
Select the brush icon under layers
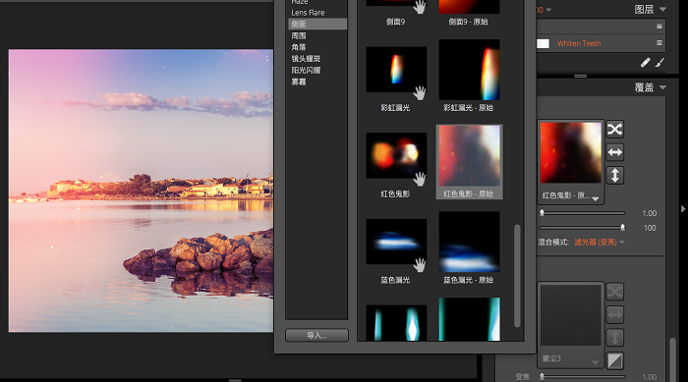(659, 63)
